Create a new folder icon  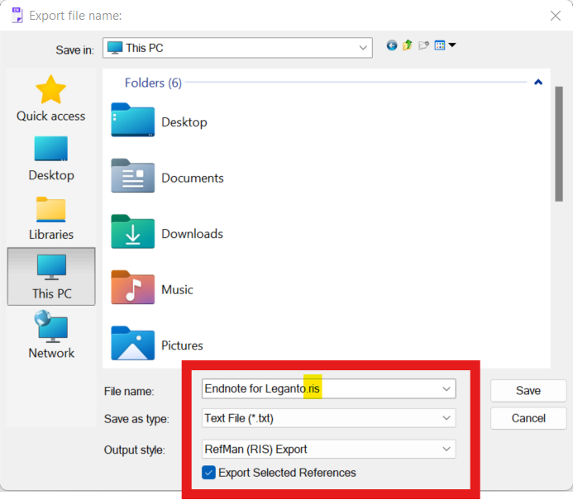(423, 45)
